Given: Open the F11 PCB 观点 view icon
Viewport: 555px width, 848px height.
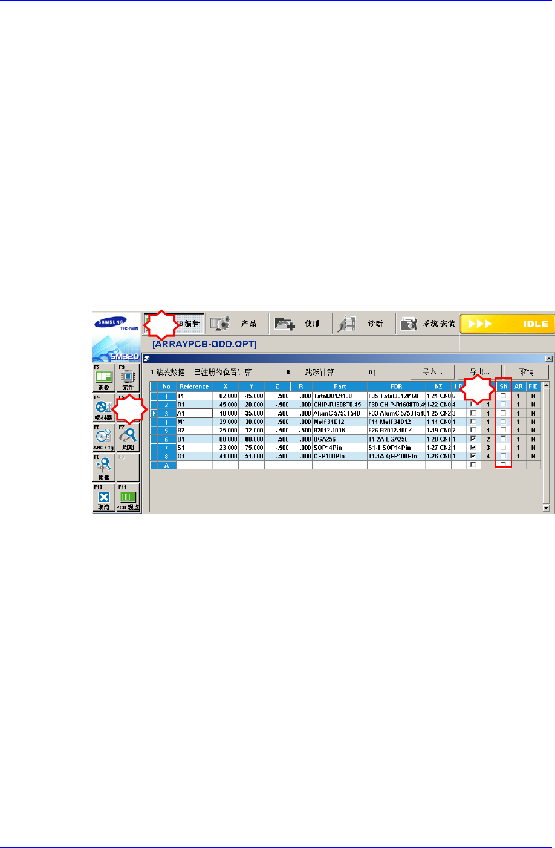Looking at the screenshot, I should 128,497.
